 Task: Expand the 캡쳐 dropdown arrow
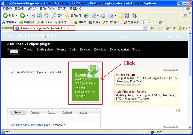100,22
